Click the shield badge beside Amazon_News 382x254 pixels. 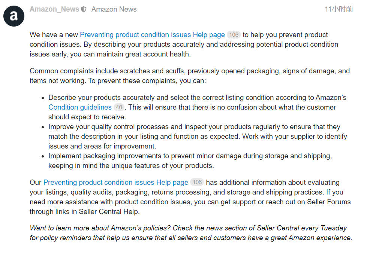84,9
